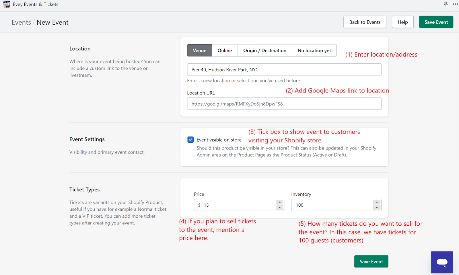459x275 pixels.
Task: Open the three-dot more options menu
Action: pos(455,4)
